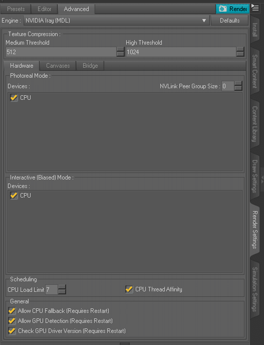Toggle CPU Thread Affinity checkbox
The height and width of the screenshot is (345, 264).
click(129, 289)
